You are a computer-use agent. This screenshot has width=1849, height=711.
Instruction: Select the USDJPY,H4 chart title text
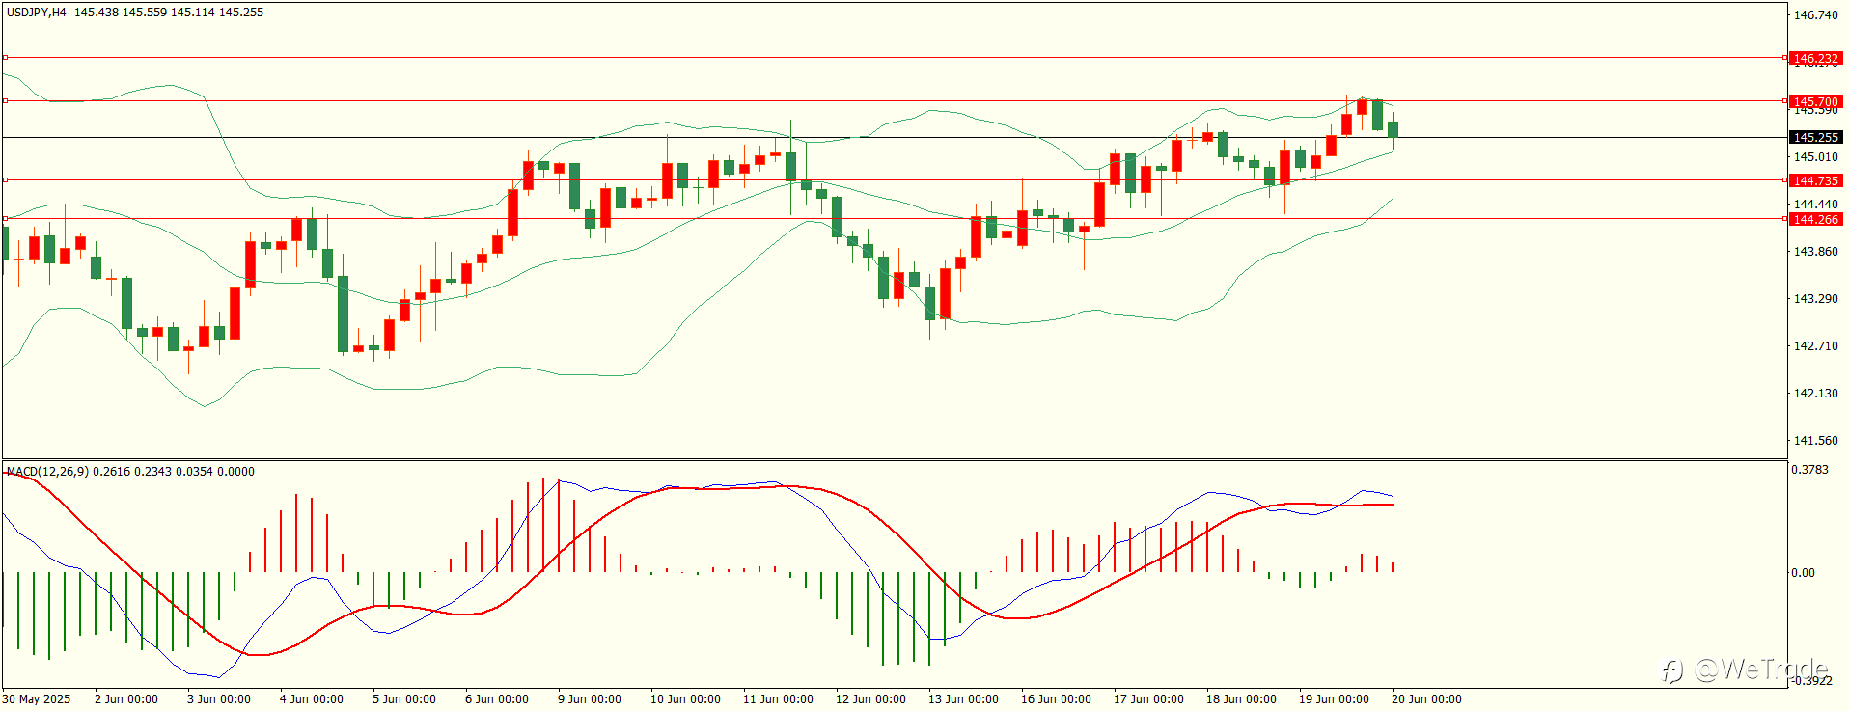[x=37, y=13]
